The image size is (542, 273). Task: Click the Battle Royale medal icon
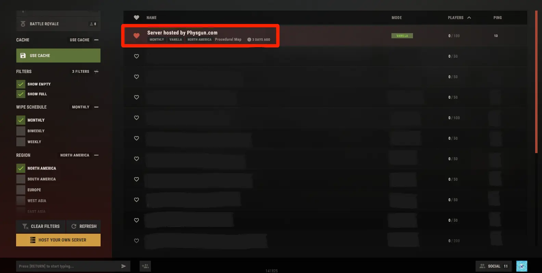(x=23, y=24)
